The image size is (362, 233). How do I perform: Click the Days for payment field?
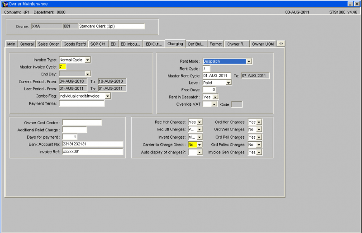(70, 137)
